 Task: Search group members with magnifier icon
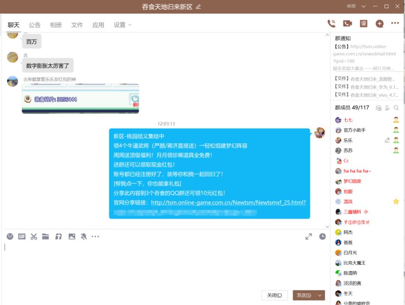coord(396,108)
